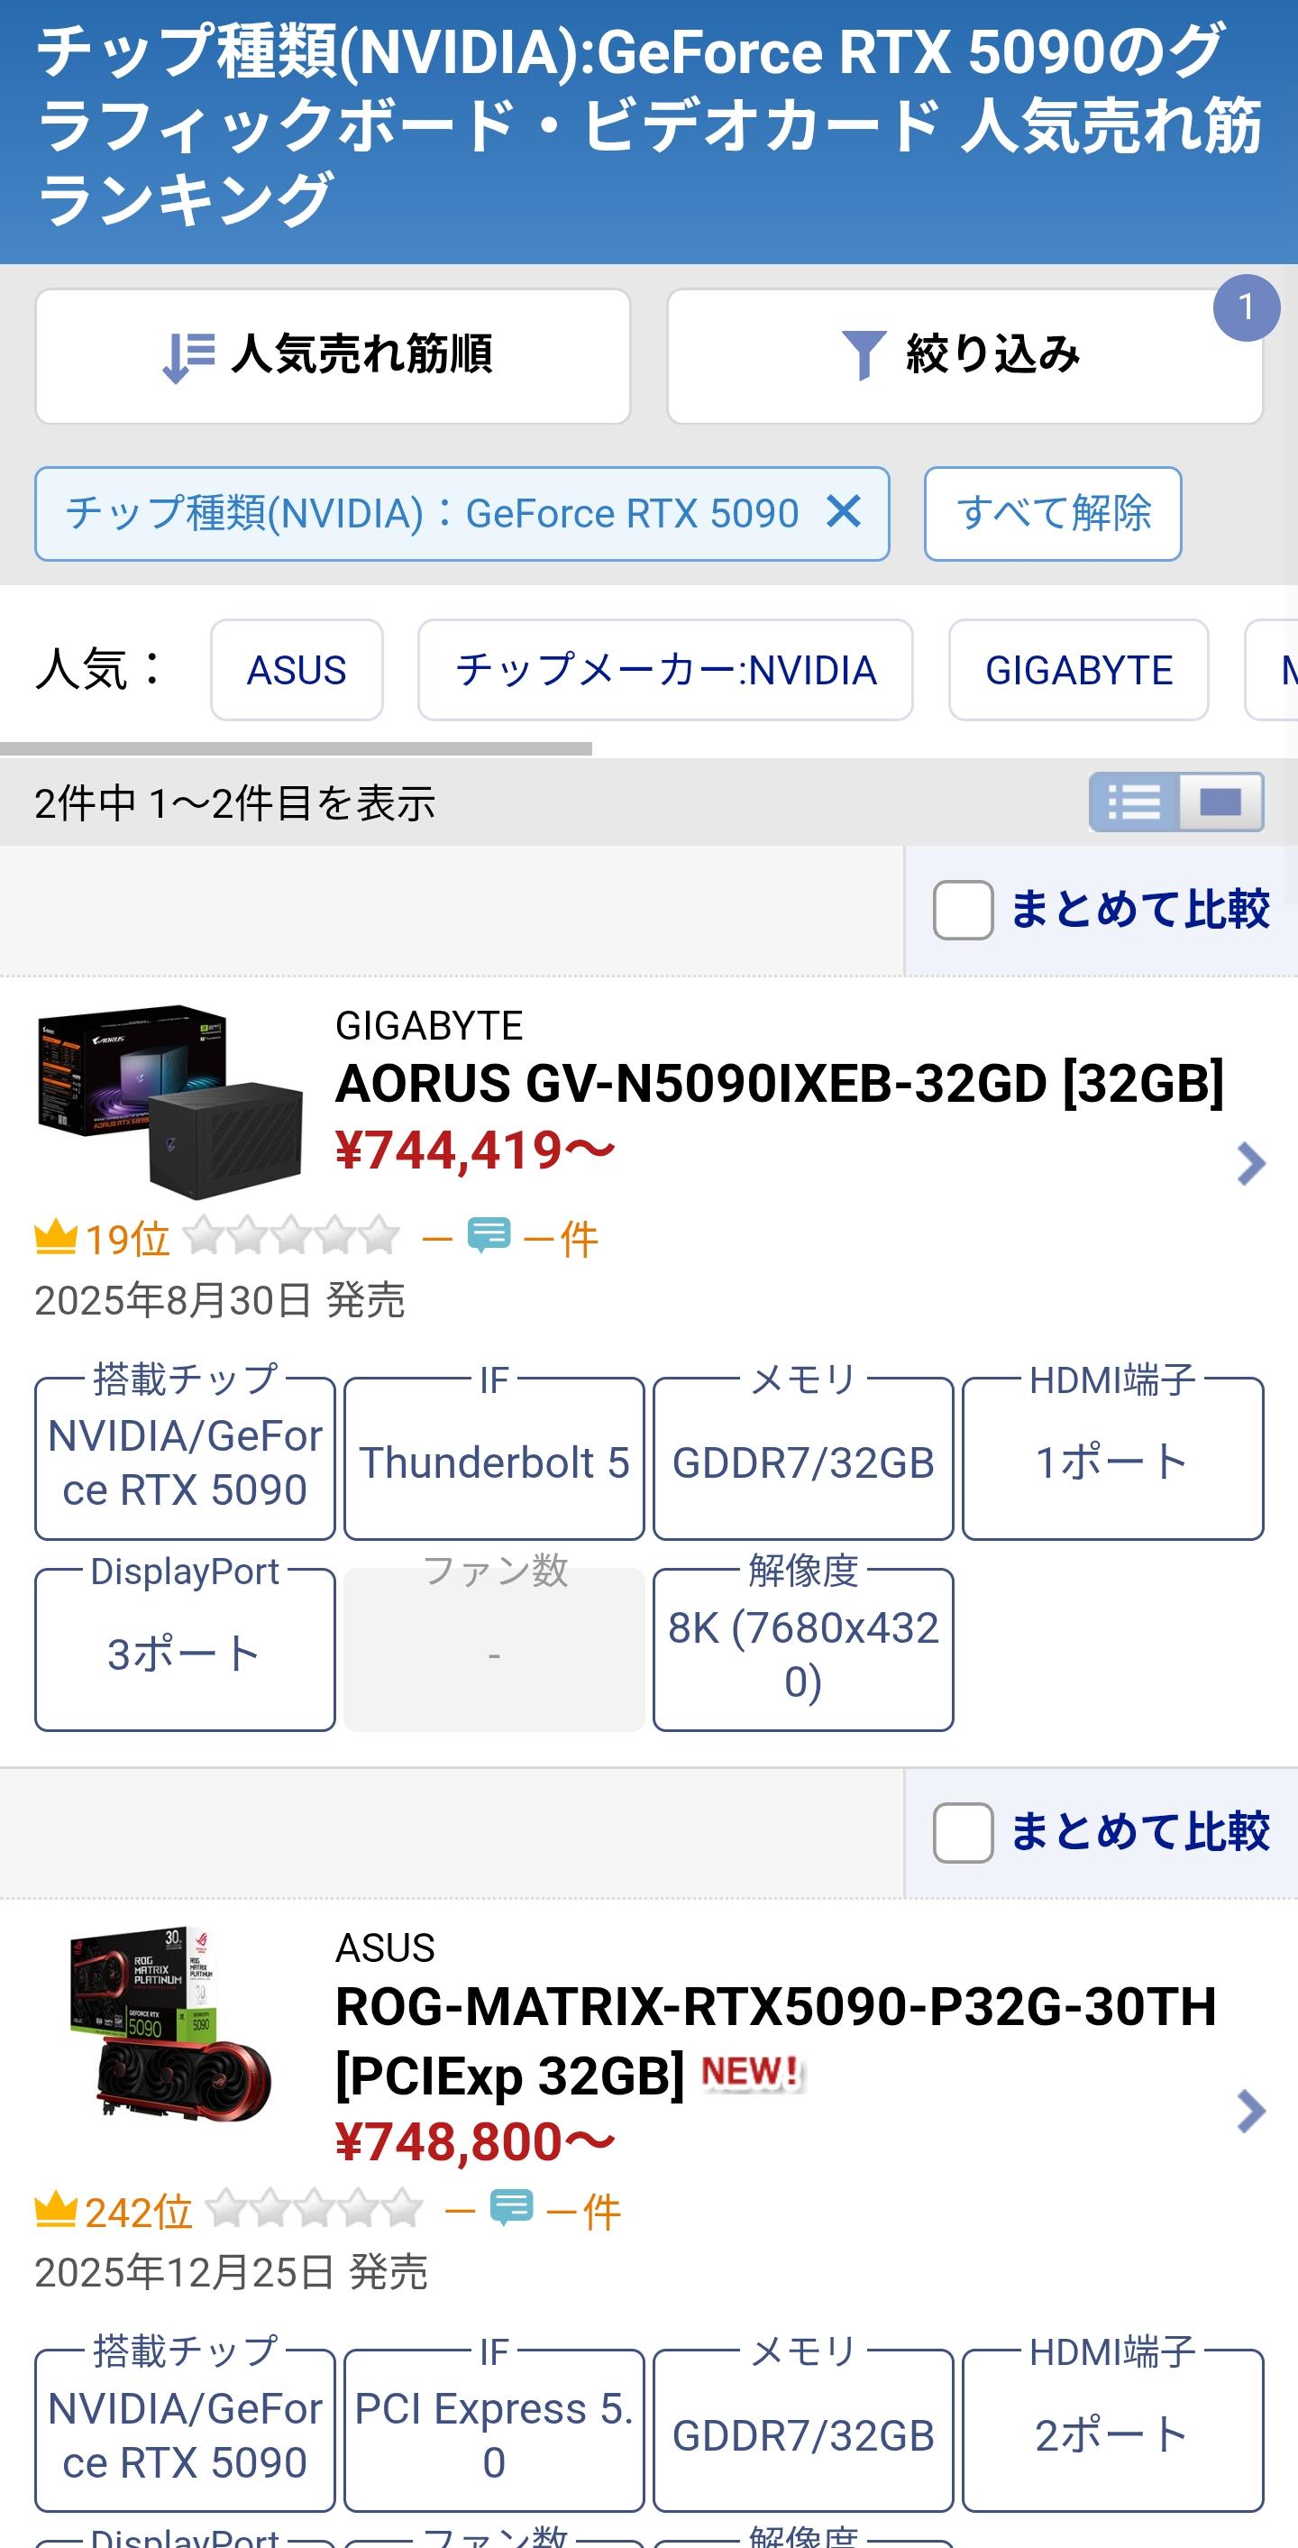Click the chevron arrow beside the ROG-MATRIX listing
Image resolution: width=1298 pixels, height=2548 pixels.
pyautogui.click(x=1251, y=2111)
